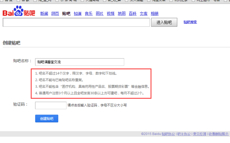
Task: Open the 吧主协议 footer link
Action: point(184,134)
